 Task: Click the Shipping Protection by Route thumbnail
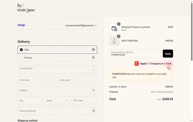point(114,28)
